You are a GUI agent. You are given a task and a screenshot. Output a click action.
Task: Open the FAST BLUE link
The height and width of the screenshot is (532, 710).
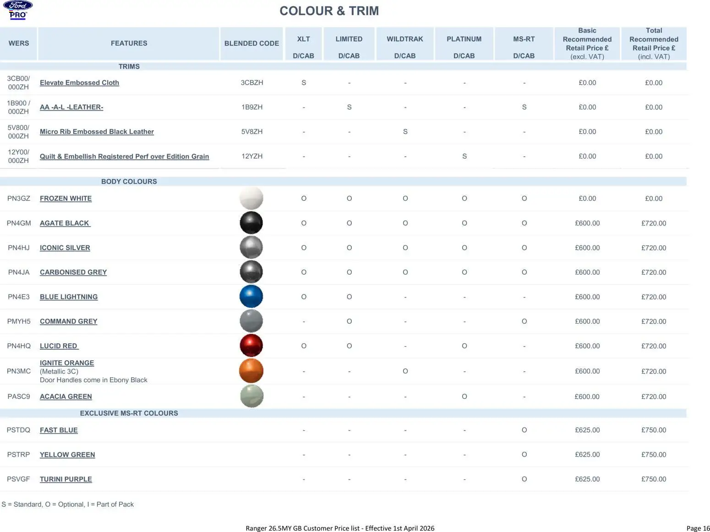click(x=59, y=430)
